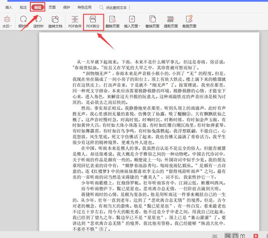Click the last line 不喜亦不惧
The image size is (268, 238).
[91, 229]
